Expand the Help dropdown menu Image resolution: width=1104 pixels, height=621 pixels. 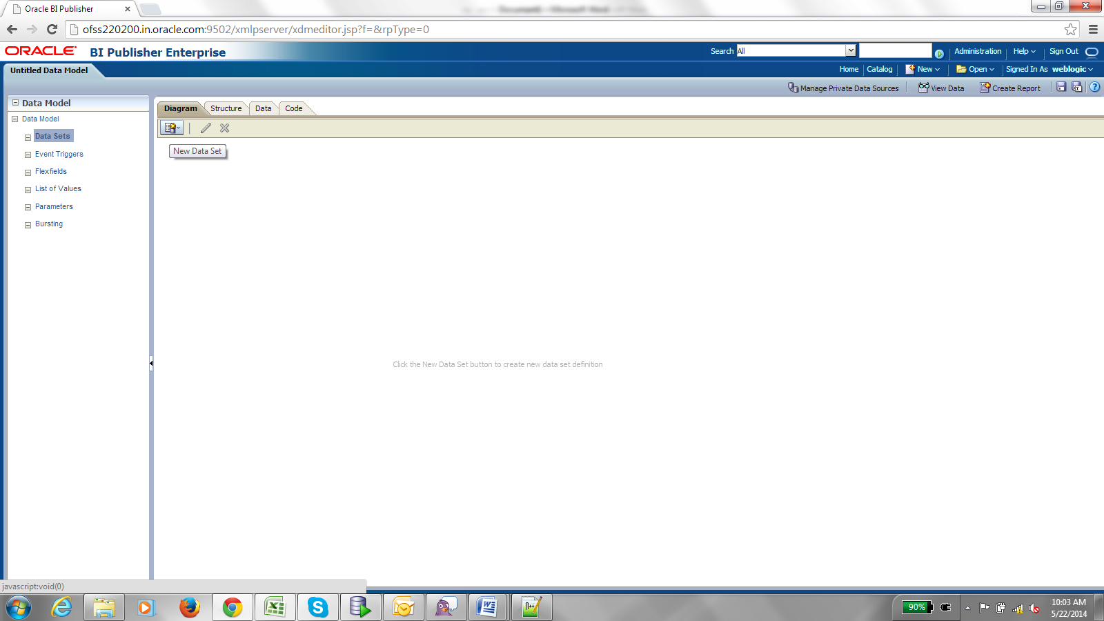coord(1024,51)
